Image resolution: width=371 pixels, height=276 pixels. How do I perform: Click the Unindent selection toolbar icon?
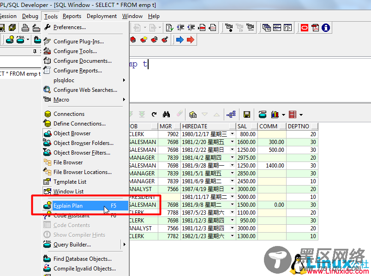[191, 28]
